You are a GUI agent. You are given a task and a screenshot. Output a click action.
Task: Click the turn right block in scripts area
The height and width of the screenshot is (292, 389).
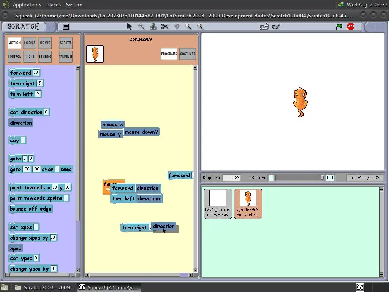coord(136,227)
